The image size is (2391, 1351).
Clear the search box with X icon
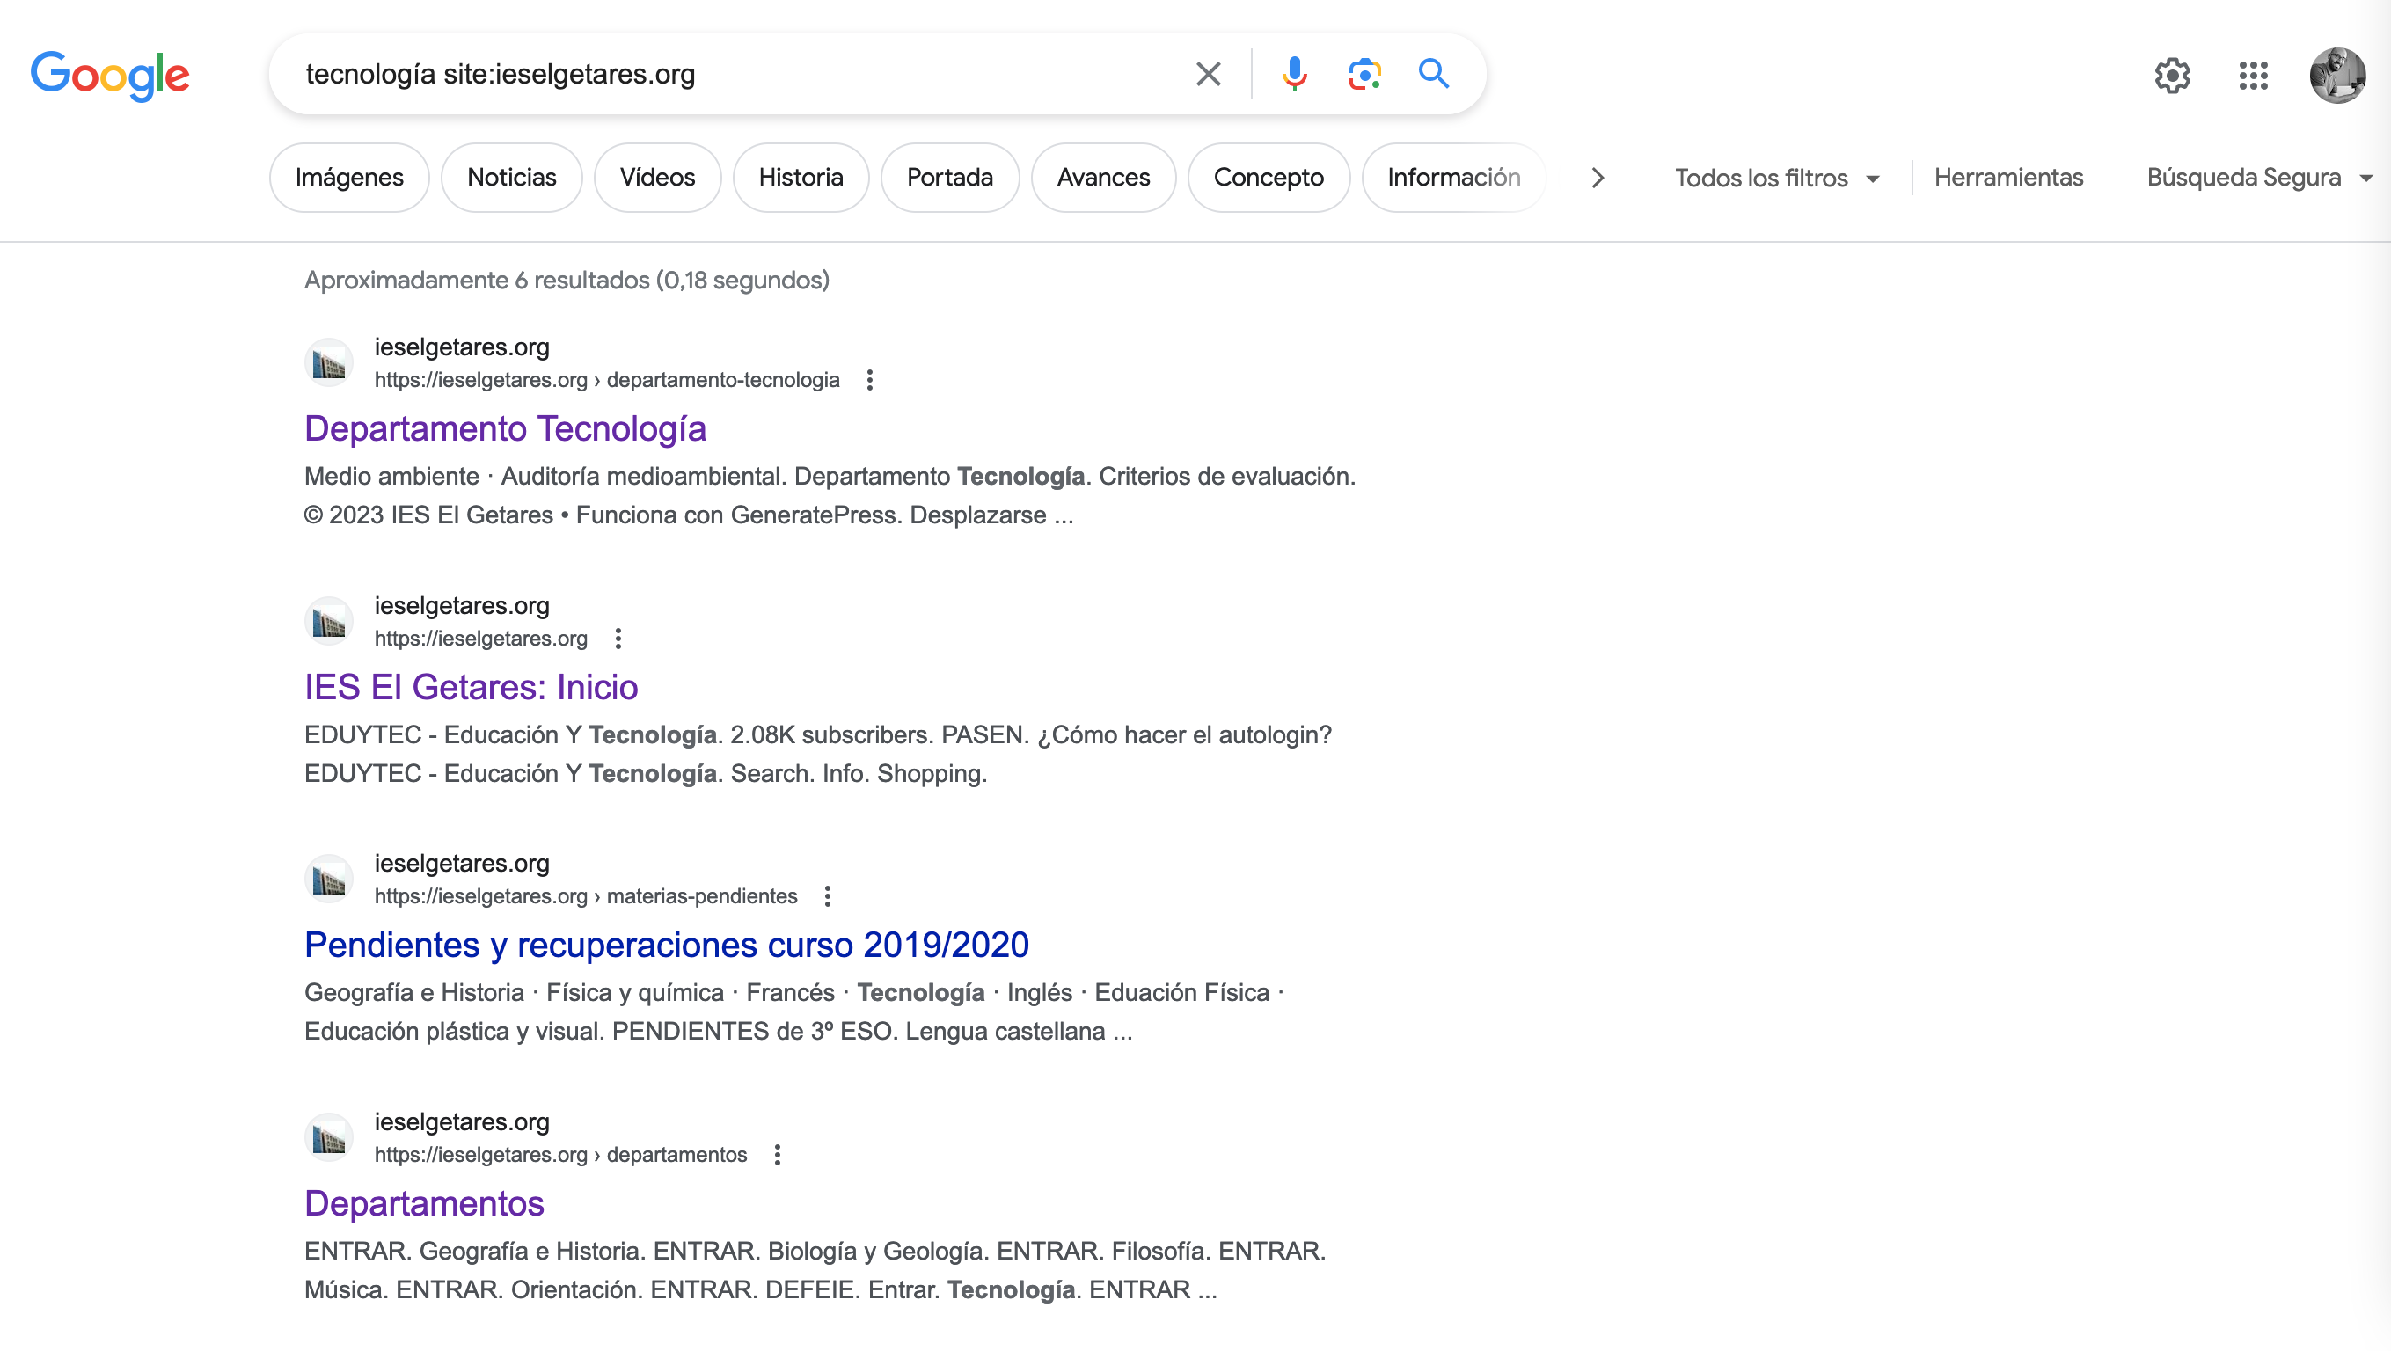[x=1208, y=74]
